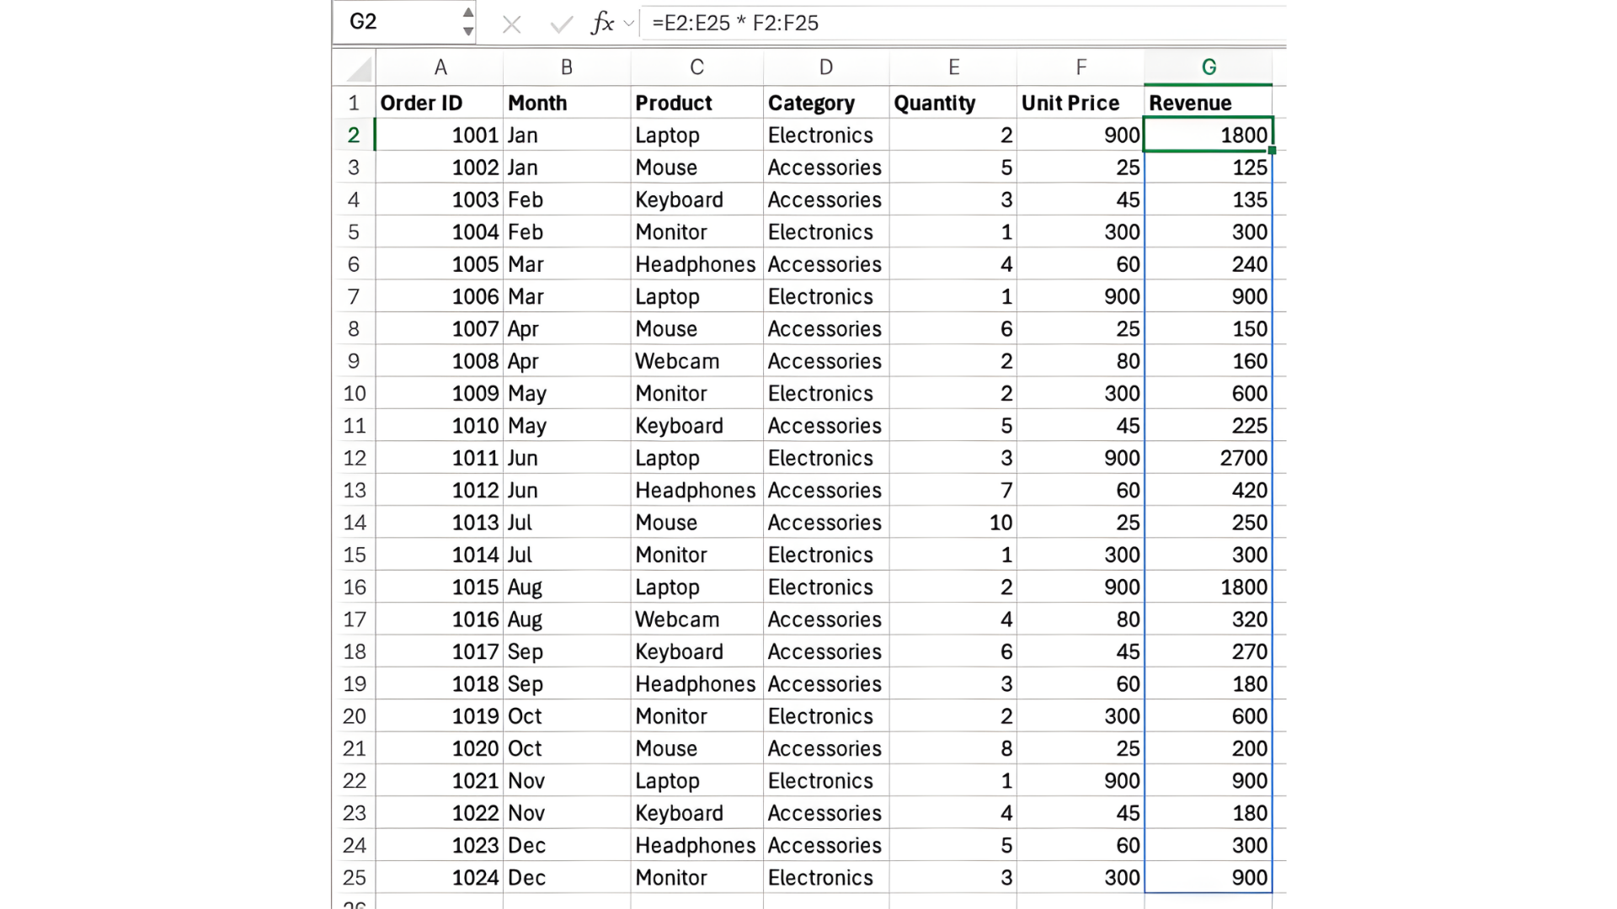Click the Cancel formula X icon
Screen dimensions: 1617x909
coord(511,24)
